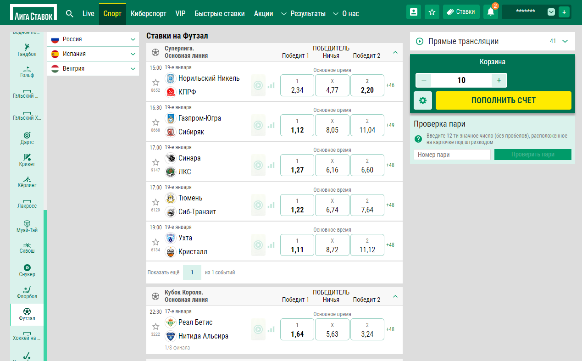Open the Киберспорт tab
This screenshot has width=582, height=361.
tap(149, 14)
